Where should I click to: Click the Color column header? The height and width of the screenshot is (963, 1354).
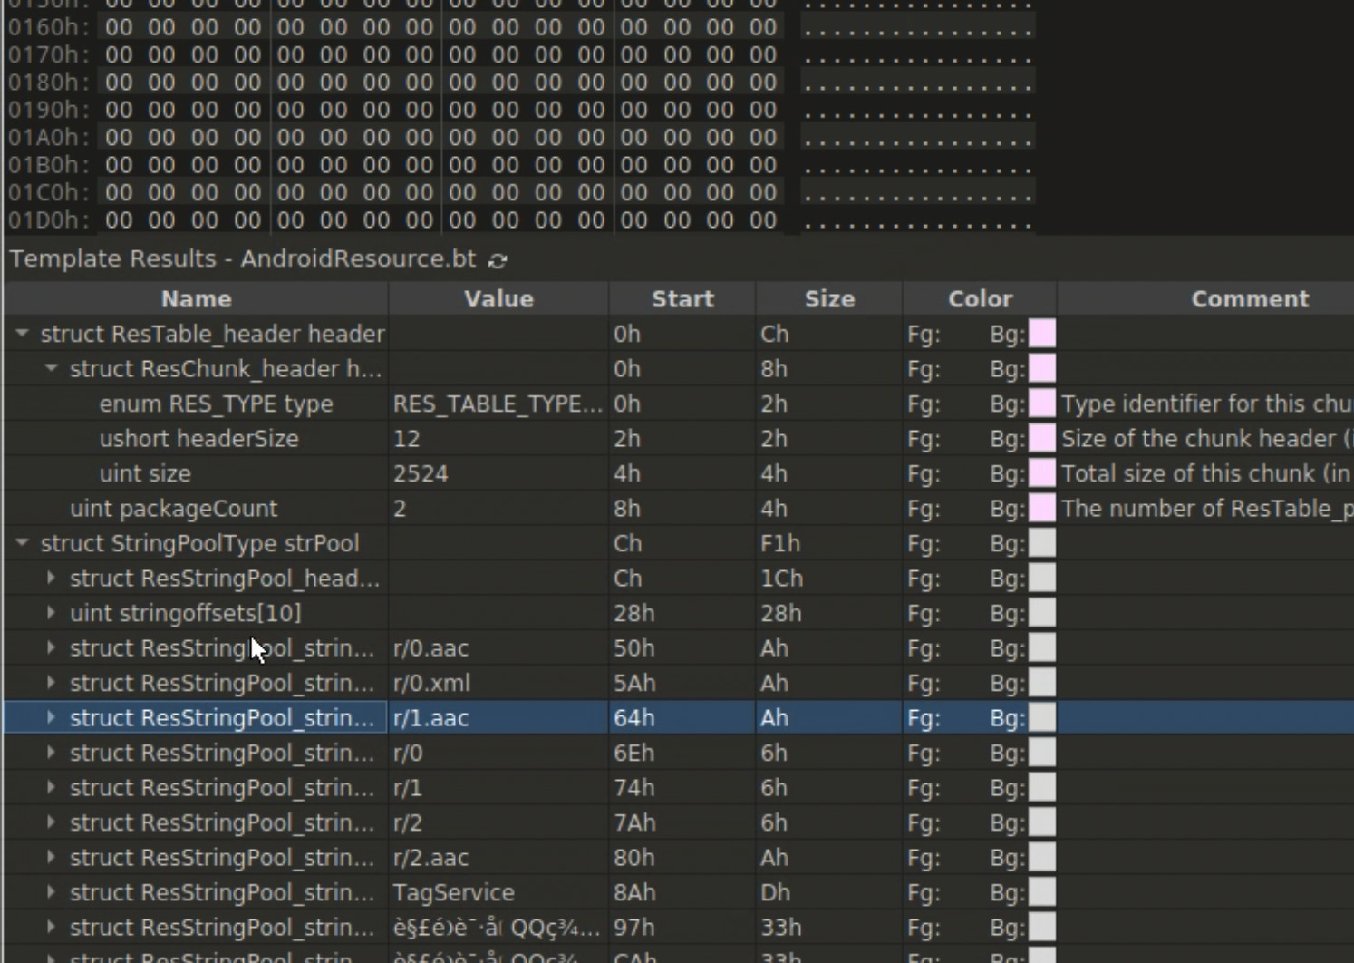[980, 299]
